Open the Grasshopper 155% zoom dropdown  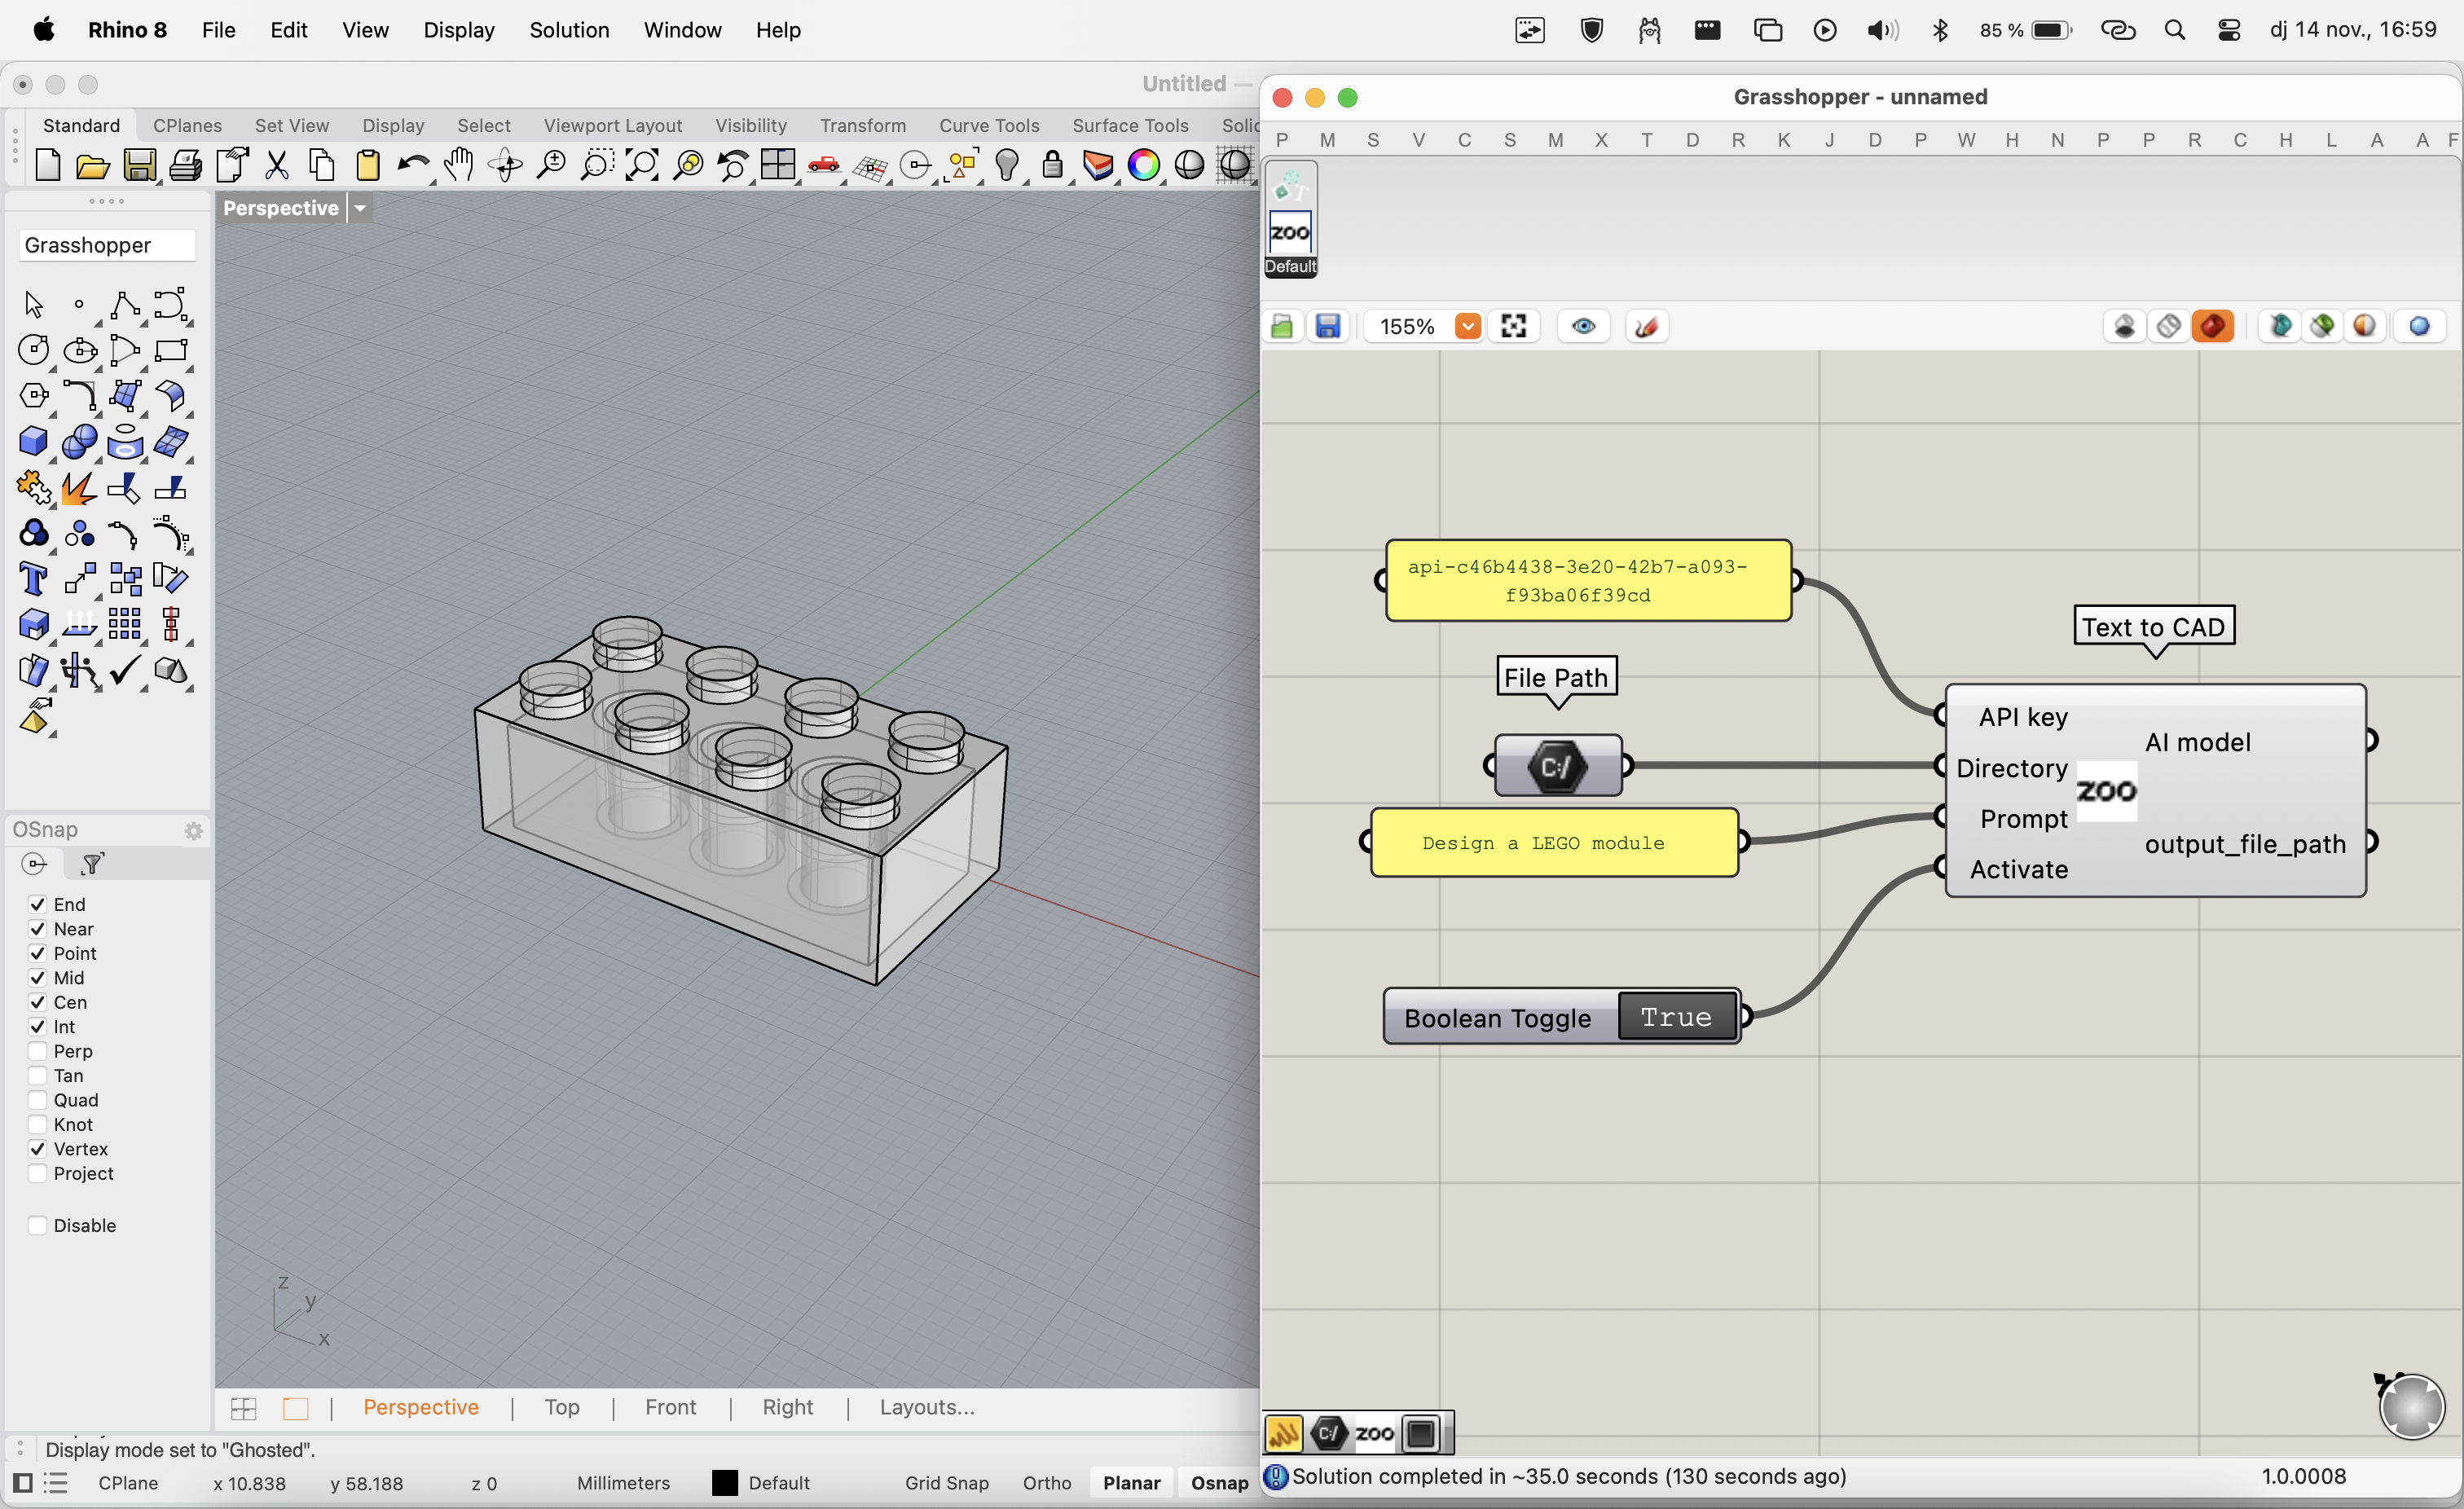[x=1467, y=327]
